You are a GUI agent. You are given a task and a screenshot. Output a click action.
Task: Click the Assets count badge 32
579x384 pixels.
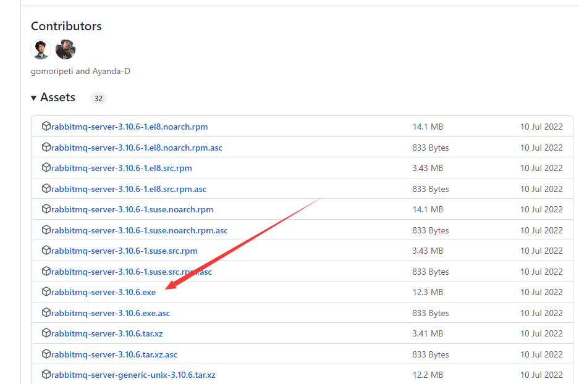[98, 99]
